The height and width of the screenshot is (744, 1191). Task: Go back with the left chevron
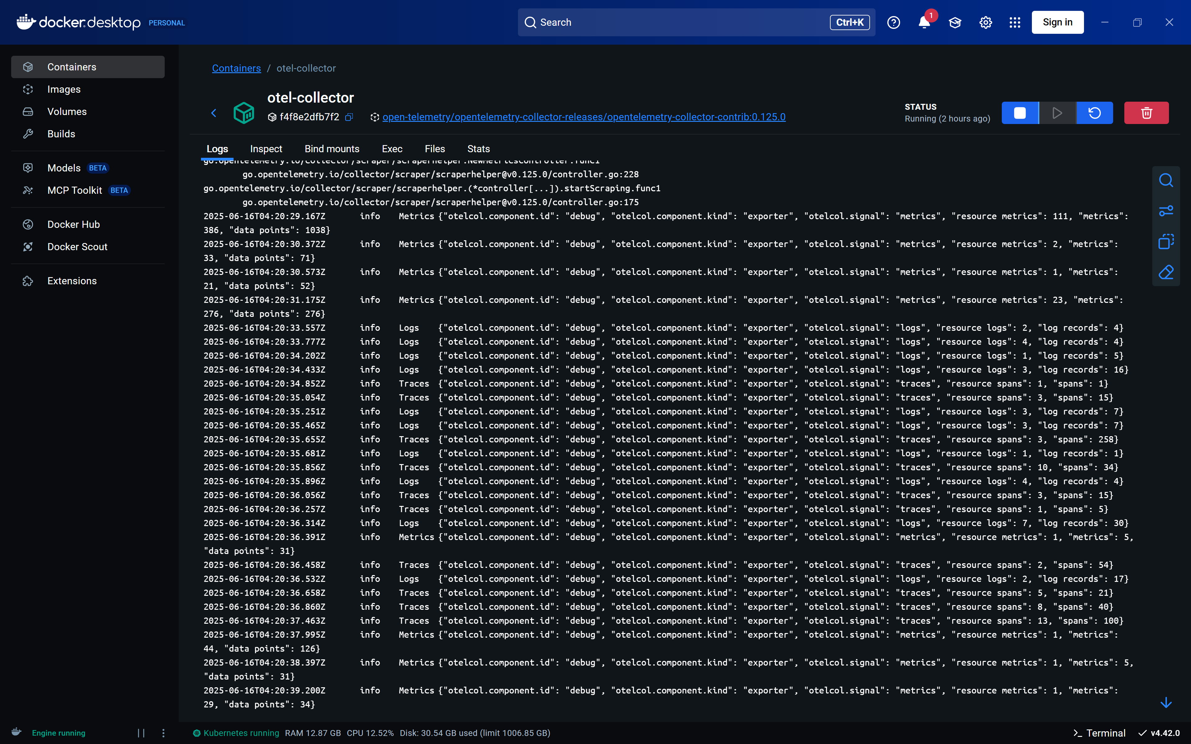pos(214,113)
